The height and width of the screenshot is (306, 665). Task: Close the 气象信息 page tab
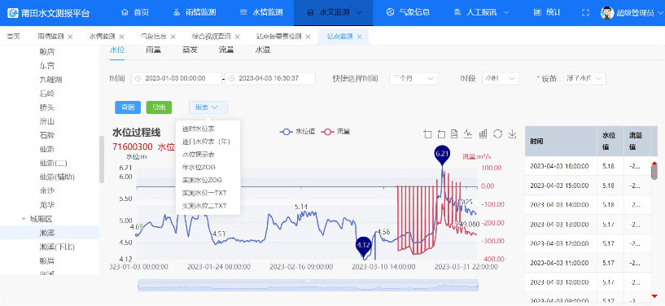point(173,37)
